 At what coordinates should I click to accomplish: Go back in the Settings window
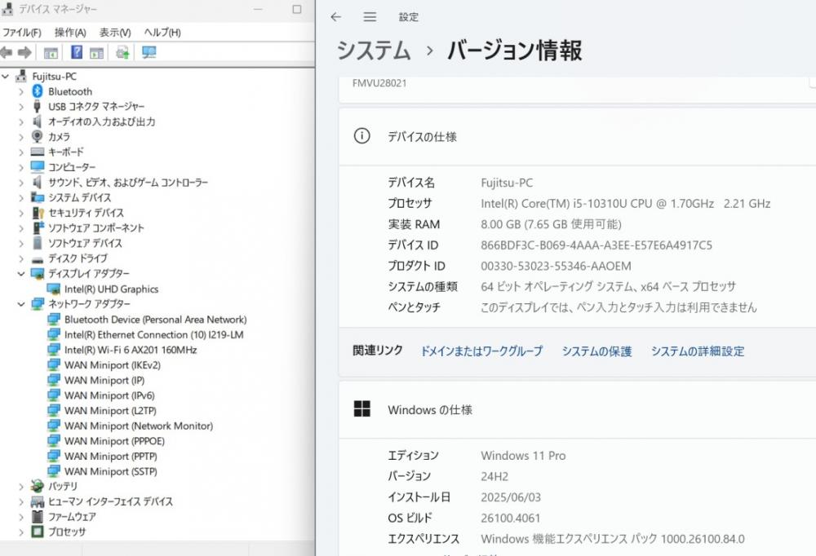click(335, 16)
